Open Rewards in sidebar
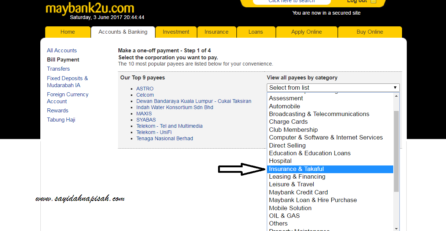The image size is (446, 231). point(58,111)
